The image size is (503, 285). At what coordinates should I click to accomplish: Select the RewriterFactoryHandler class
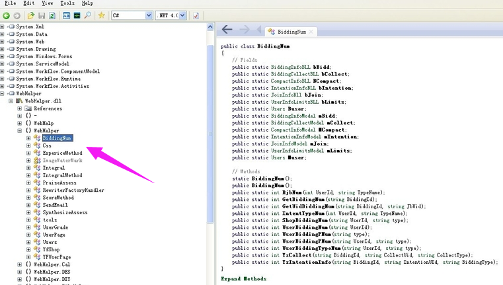[73, 190]
